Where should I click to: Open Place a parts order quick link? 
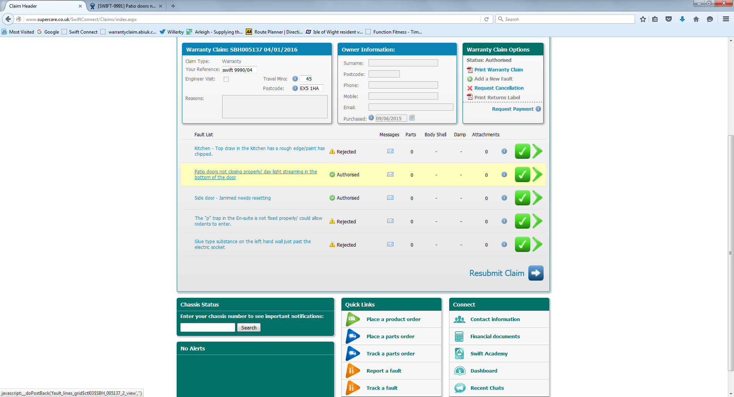point(390,336)
